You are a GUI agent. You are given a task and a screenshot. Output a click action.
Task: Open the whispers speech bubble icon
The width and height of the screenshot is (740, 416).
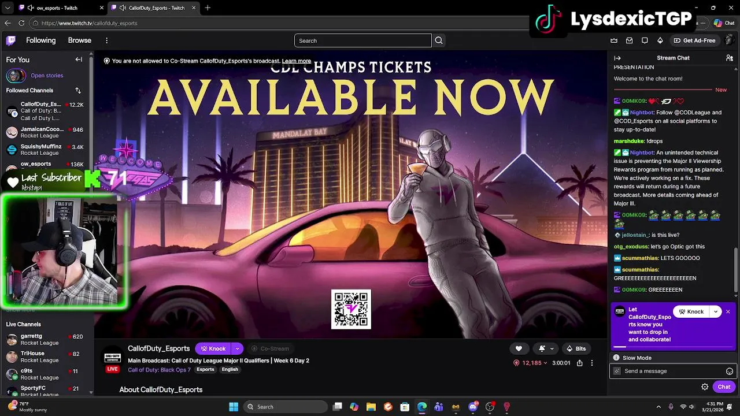(645, 40)
